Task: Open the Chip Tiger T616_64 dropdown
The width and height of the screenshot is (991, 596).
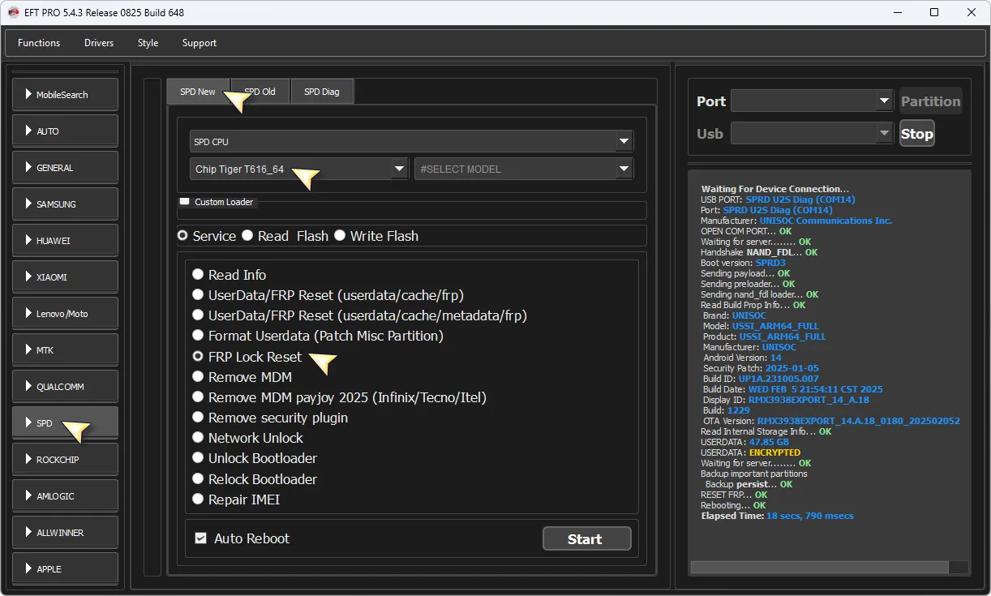Action: (398, 169)
